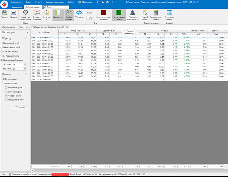
Task: Click the start date 'с:' field
Action: tap(15, 64)
